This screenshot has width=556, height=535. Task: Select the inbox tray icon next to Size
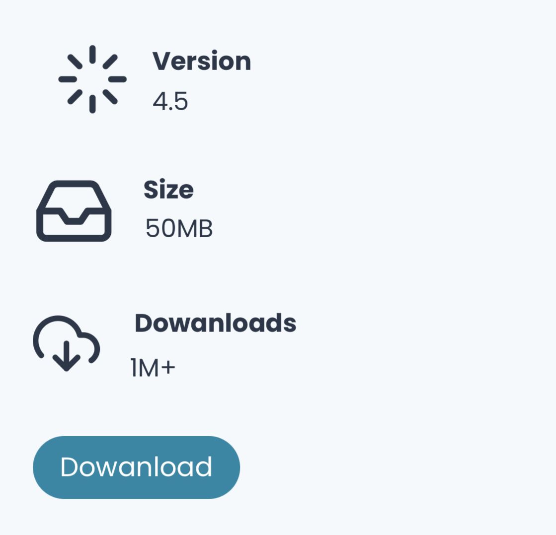coord(74,211)
